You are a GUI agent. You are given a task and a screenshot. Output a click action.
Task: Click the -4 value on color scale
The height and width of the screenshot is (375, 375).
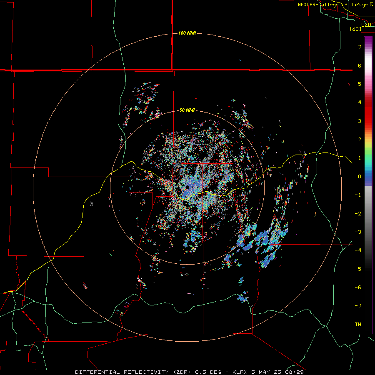click(358, 250)
